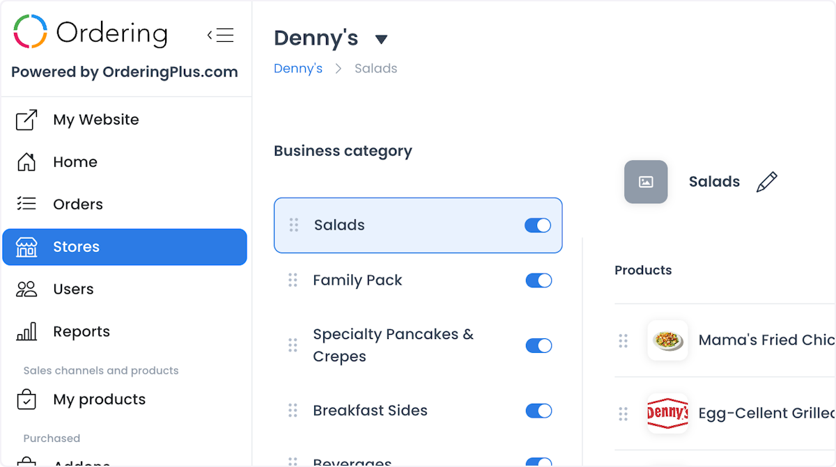Click the Stores storefront icon

(26, 247)
